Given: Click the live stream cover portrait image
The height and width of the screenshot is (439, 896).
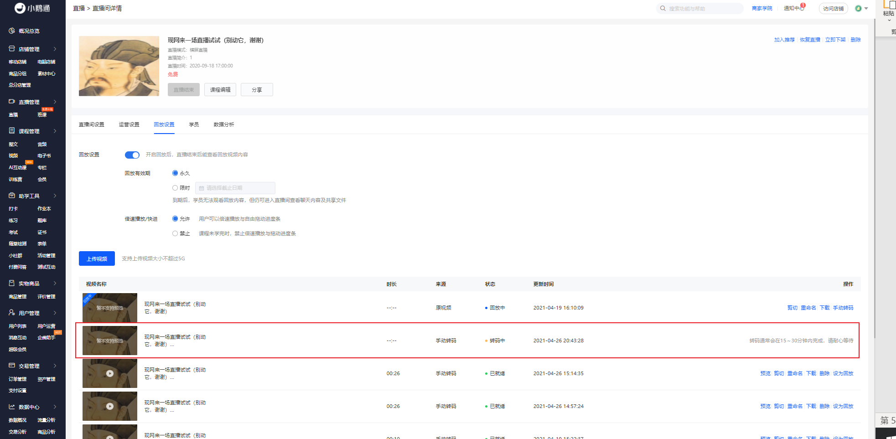Looking at the screenshot, I should [119, 66].
